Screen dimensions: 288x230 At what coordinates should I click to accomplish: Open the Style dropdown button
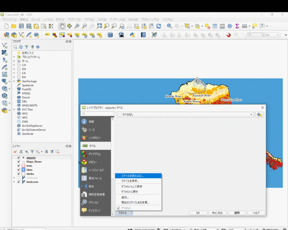click(x=124, y=213)
